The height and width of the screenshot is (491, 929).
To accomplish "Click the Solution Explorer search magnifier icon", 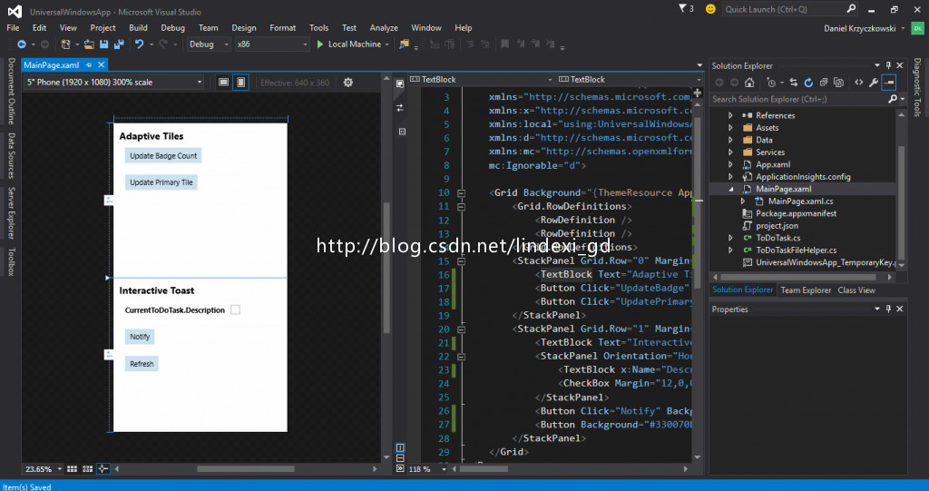I will coord(893,99).
